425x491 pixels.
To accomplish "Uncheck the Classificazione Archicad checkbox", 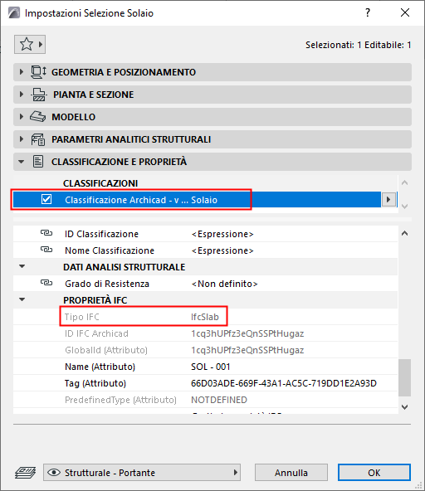I will 46,199.
